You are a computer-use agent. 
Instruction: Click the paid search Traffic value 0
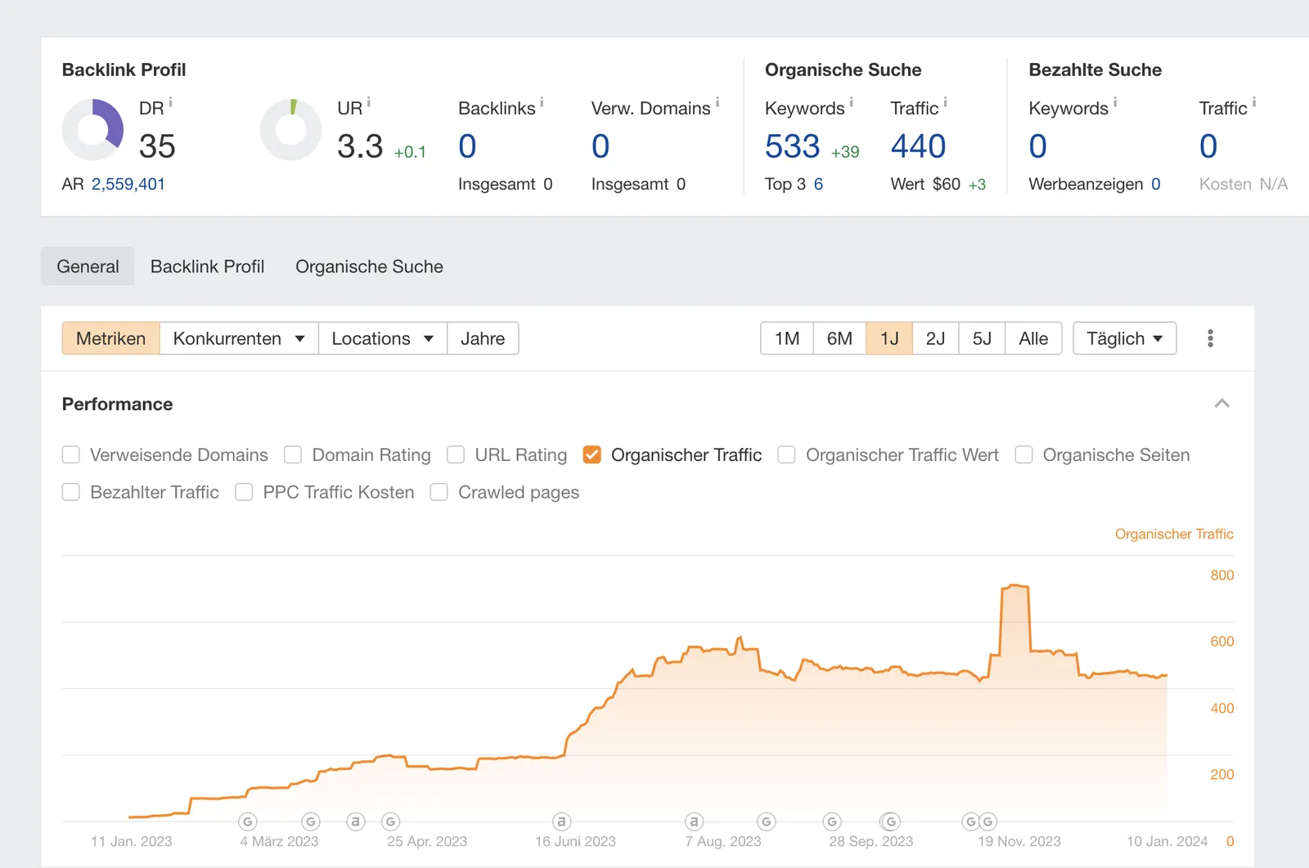point(1208,146)
